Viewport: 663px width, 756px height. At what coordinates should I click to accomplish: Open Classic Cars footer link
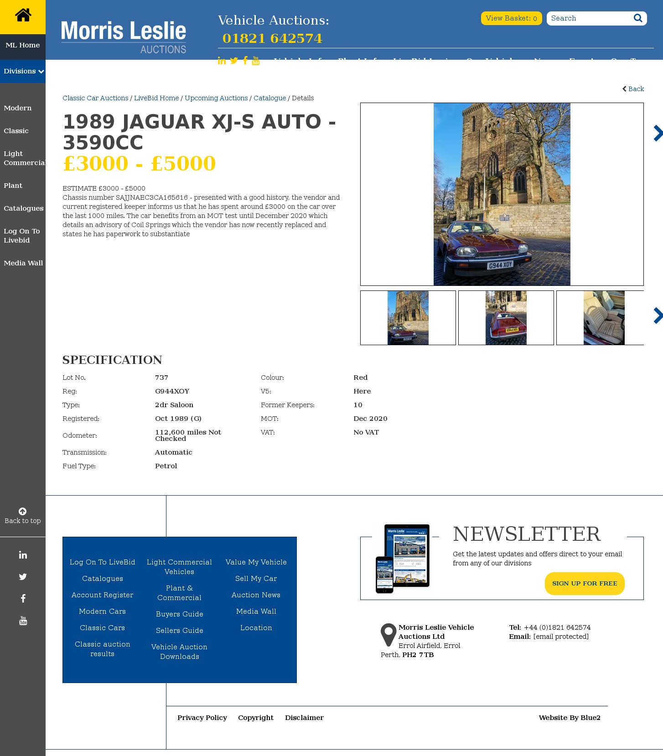point(103,628)
